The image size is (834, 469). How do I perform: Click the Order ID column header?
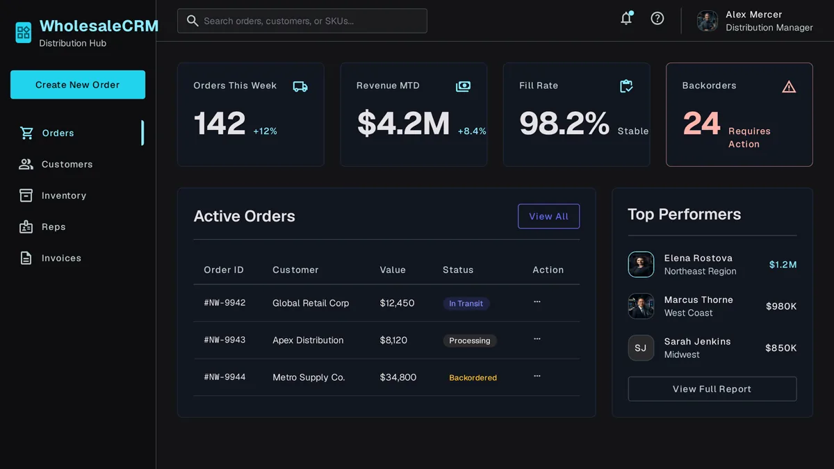point(224,270)
